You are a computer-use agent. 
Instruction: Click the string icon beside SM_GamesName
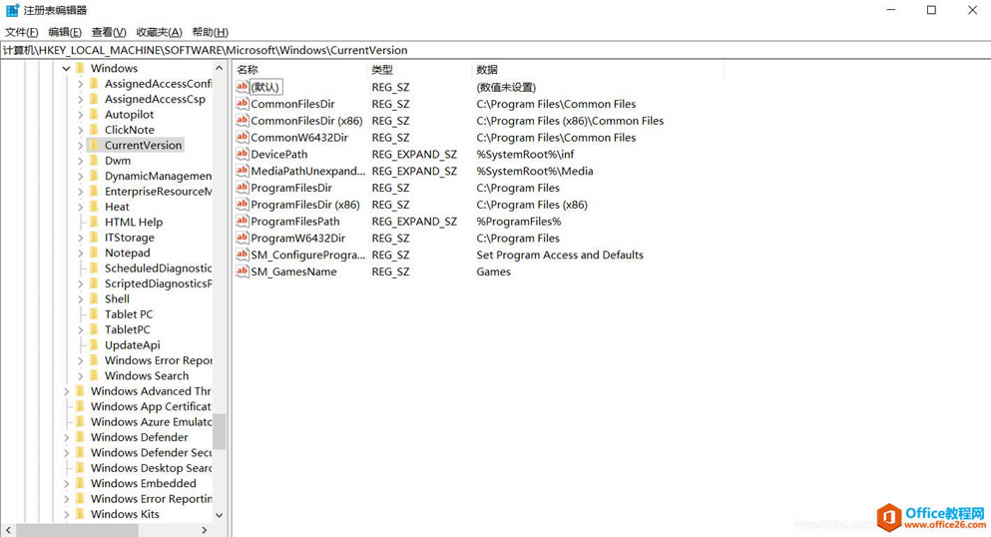point(243,271)
